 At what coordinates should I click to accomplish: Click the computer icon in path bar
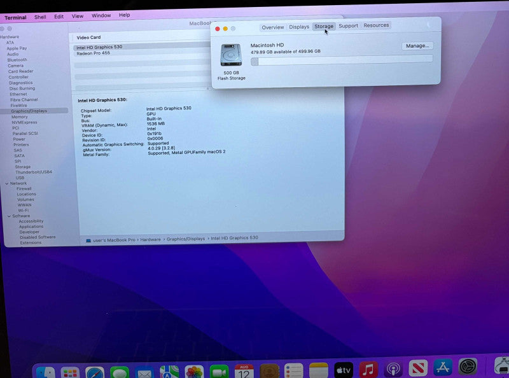[88, 241]
